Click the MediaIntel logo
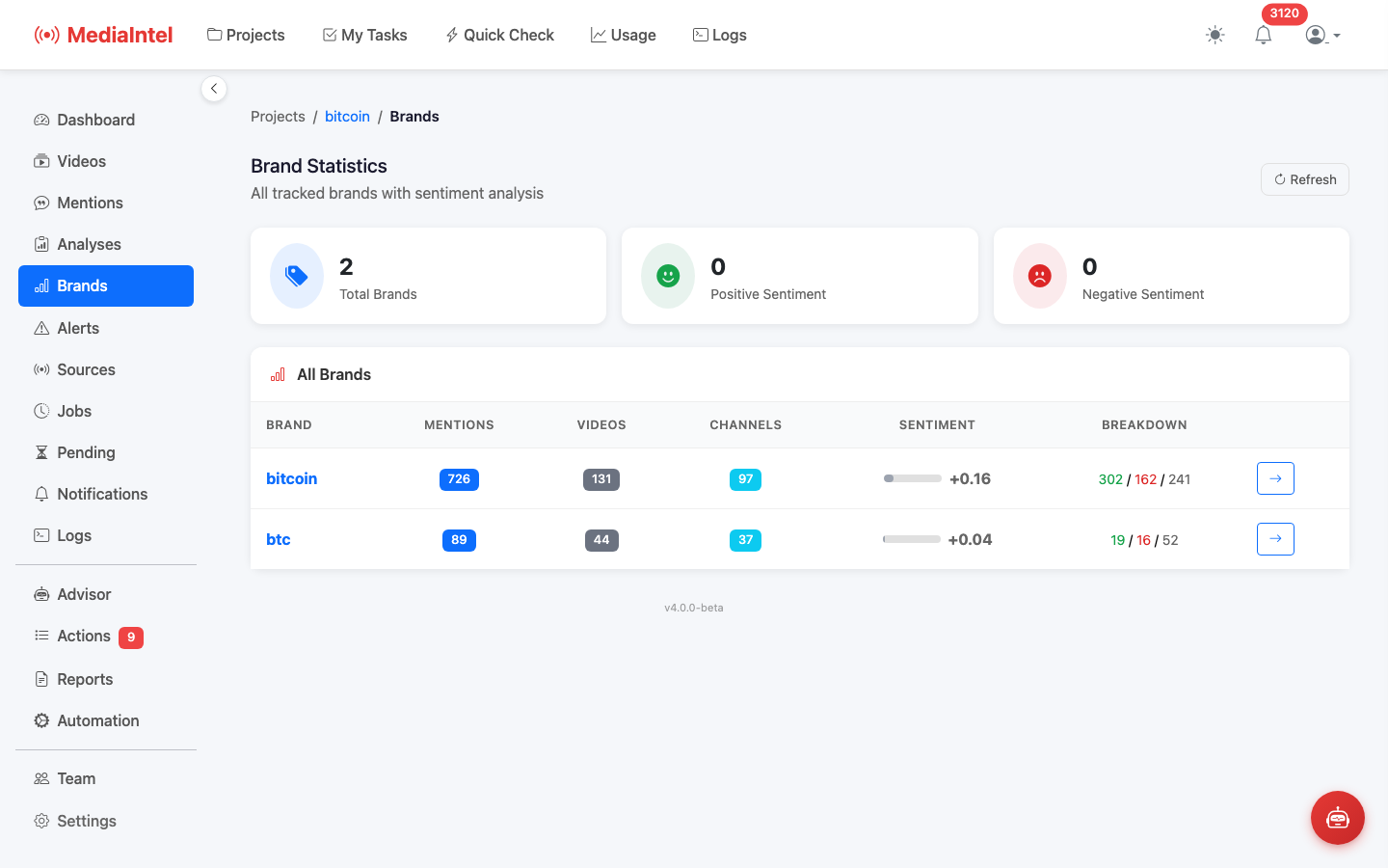Screen dimensions: 1388x868 click(104, 36)
